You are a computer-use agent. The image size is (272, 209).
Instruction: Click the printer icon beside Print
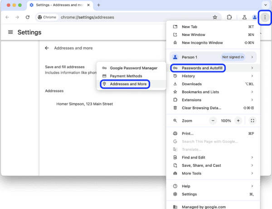pyautogui.click(x=175, y=134)
